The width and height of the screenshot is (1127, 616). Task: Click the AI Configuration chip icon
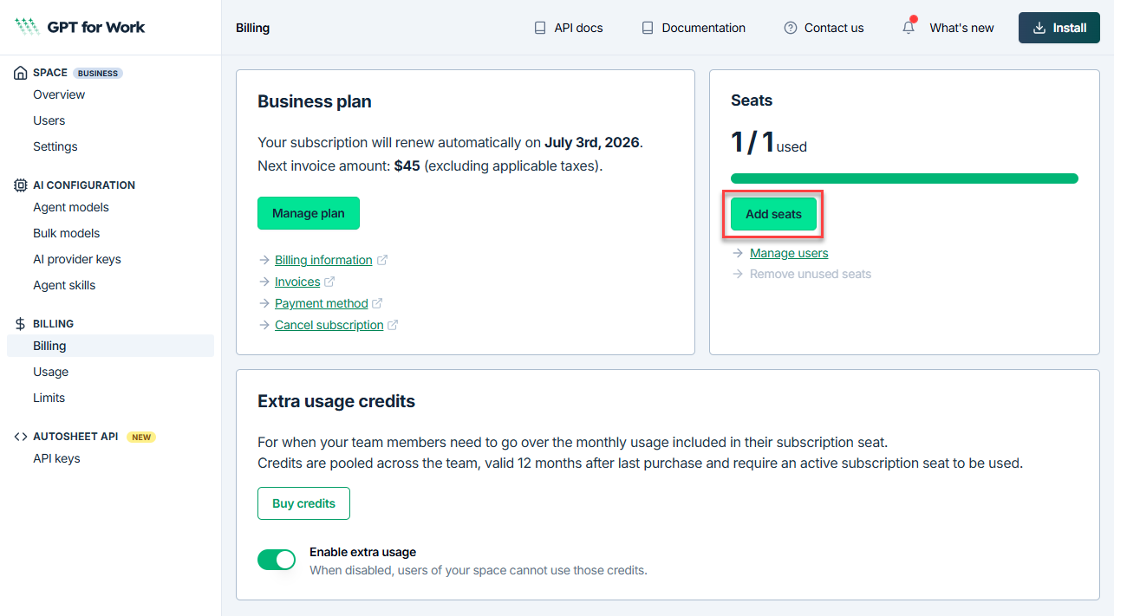click(x=21, y=185)
